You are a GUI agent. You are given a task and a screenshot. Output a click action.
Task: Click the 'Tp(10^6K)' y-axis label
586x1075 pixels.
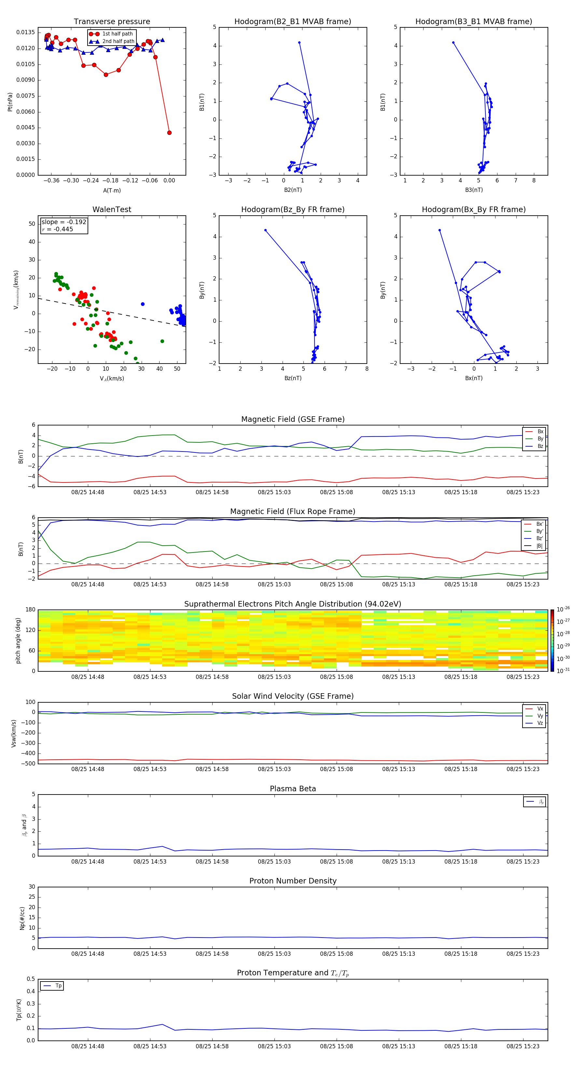19,1010
